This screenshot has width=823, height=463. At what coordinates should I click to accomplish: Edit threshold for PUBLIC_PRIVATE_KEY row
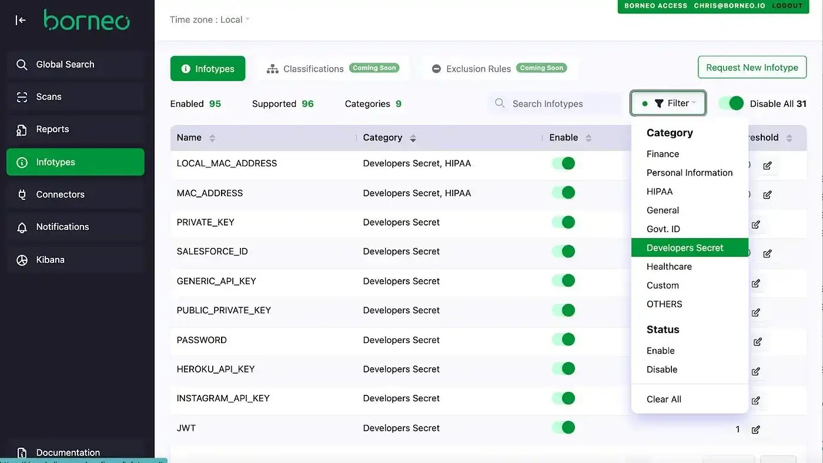[756, 313]
